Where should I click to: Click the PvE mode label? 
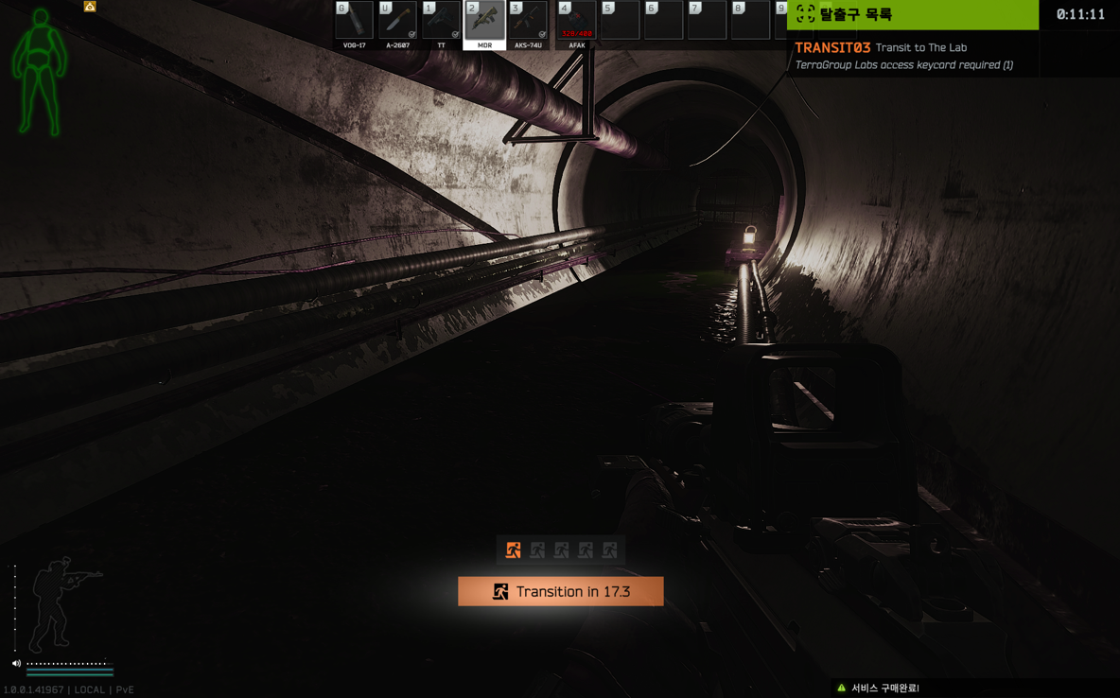point(125,689)
